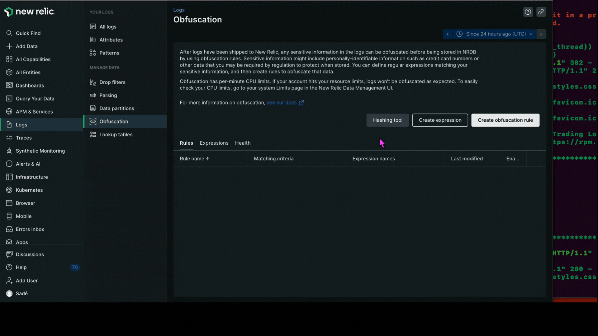Open Quick Find search icon
The height and width of the screenshot is (336, 598).
click(x=9, y=33)
